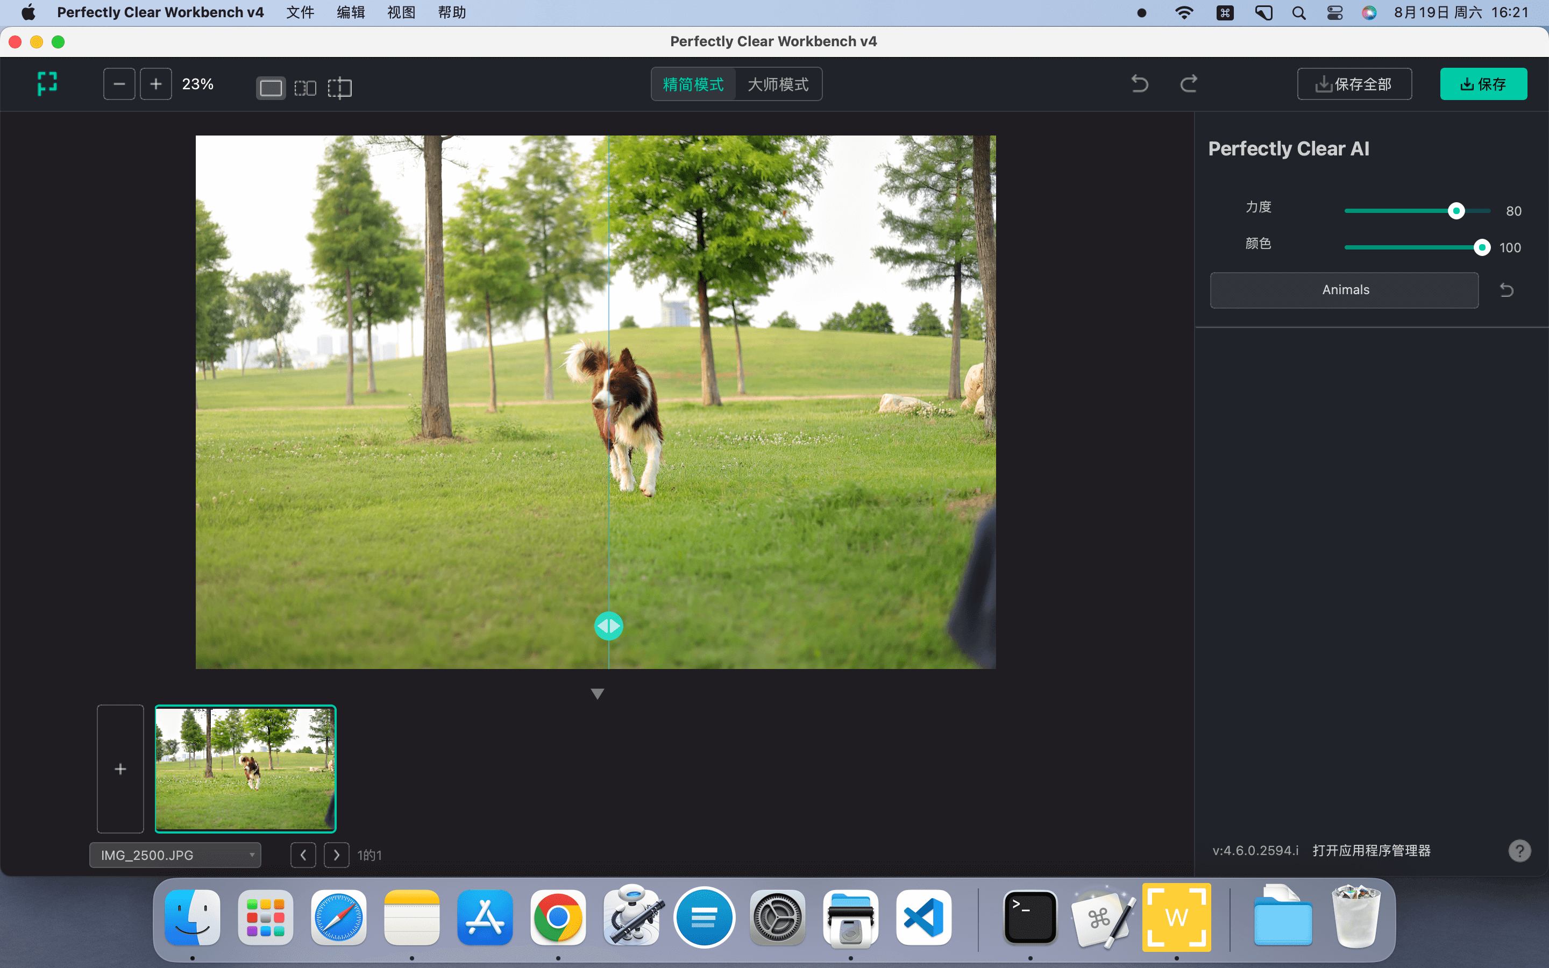This screenshot has height=968, width=1549.
Task: Click the 保存全部 button
Action: (x=1354, y=84)
